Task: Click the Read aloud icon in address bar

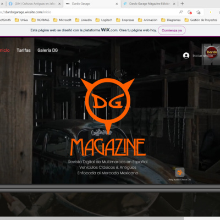Action: tap(181, 12)
